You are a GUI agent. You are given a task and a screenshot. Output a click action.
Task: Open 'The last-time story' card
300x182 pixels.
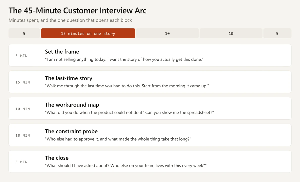click(150, 82)
